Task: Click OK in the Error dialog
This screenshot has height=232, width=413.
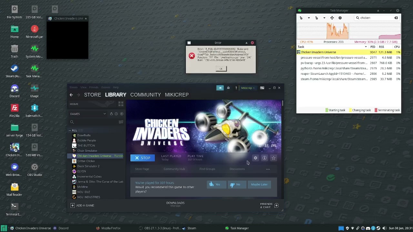Action: click(x=221, y=69)
